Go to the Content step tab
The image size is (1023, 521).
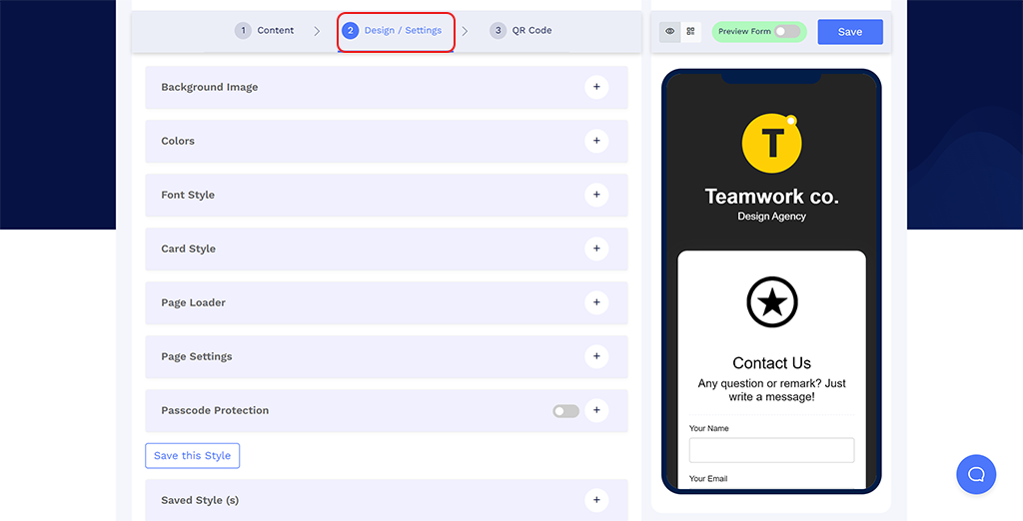[265, 31]
